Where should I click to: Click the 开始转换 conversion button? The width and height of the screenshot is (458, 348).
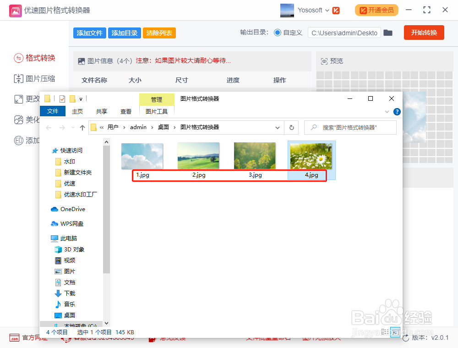tap(424, 33)
